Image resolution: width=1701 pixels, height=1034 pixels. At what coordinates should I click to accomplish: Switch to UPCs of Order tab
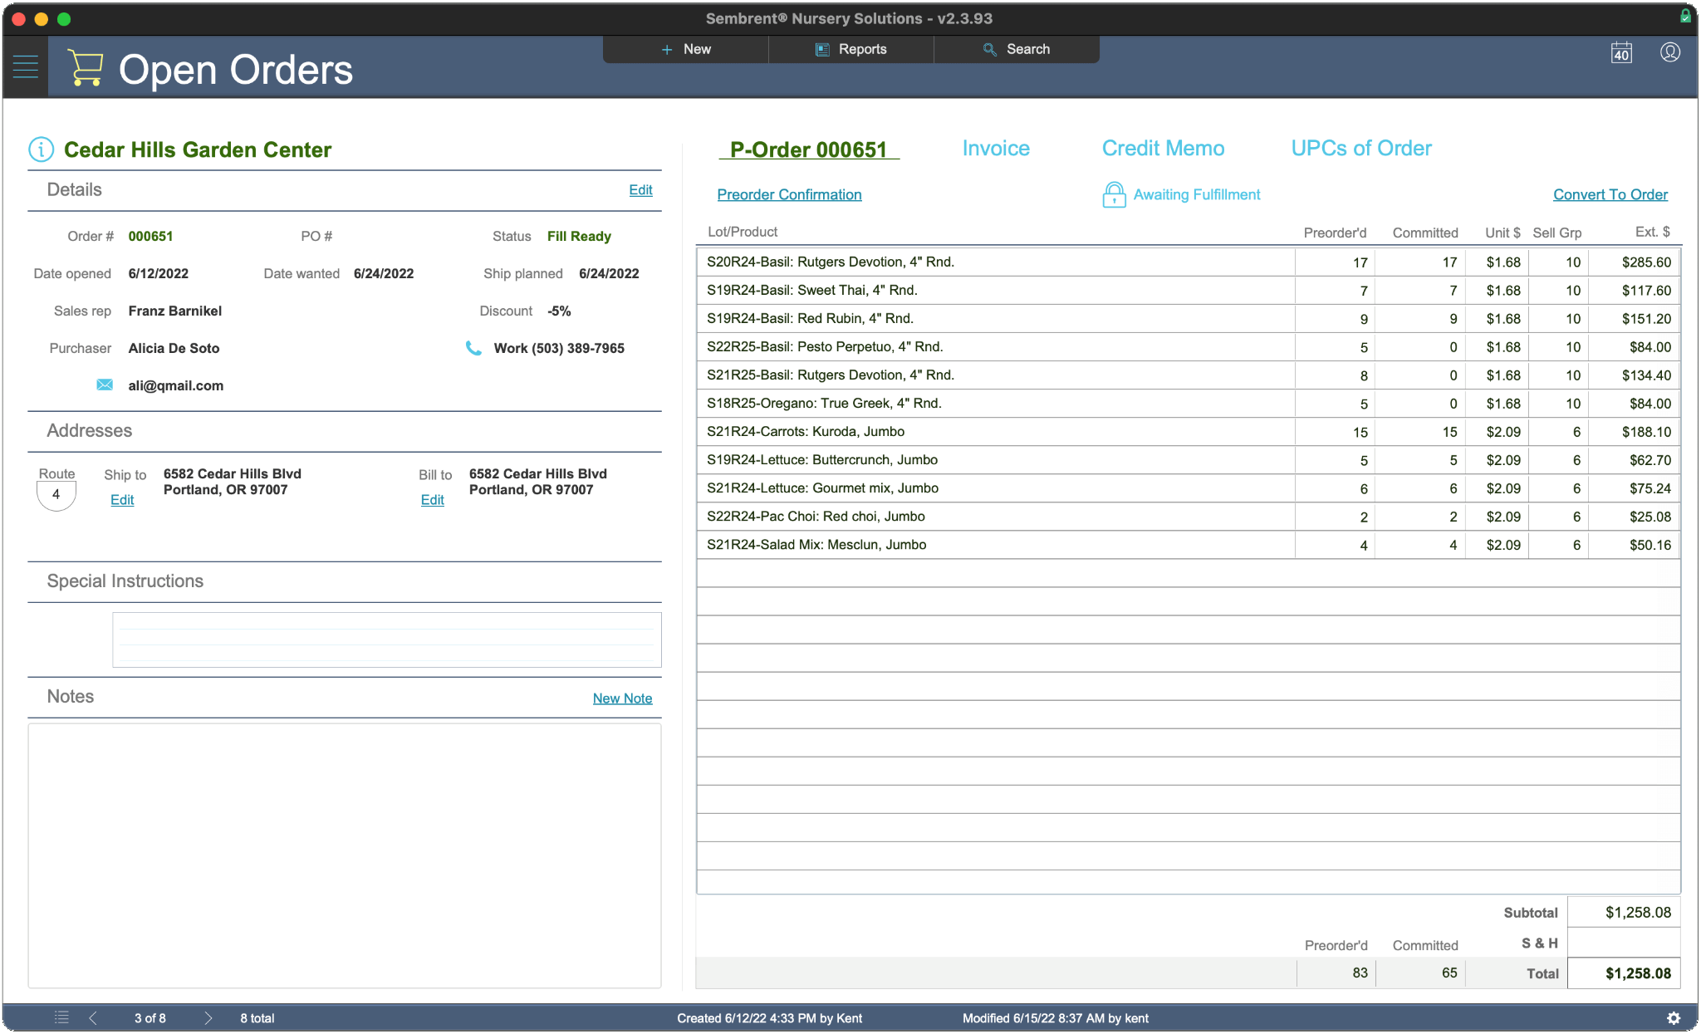[1361, 149]
